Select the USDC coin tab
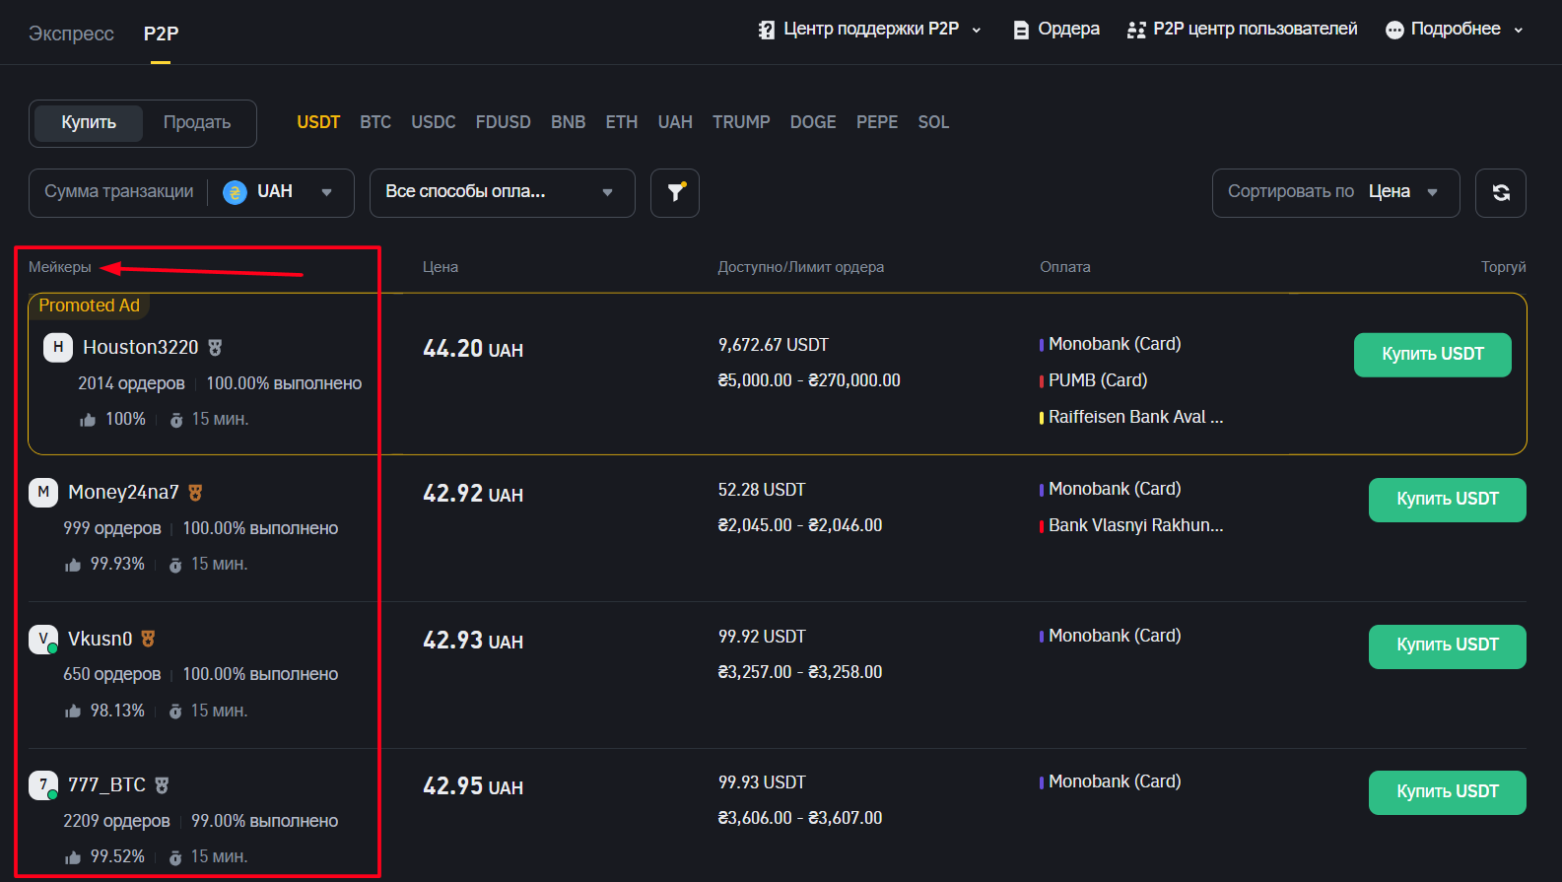 [x=434, y=122]
